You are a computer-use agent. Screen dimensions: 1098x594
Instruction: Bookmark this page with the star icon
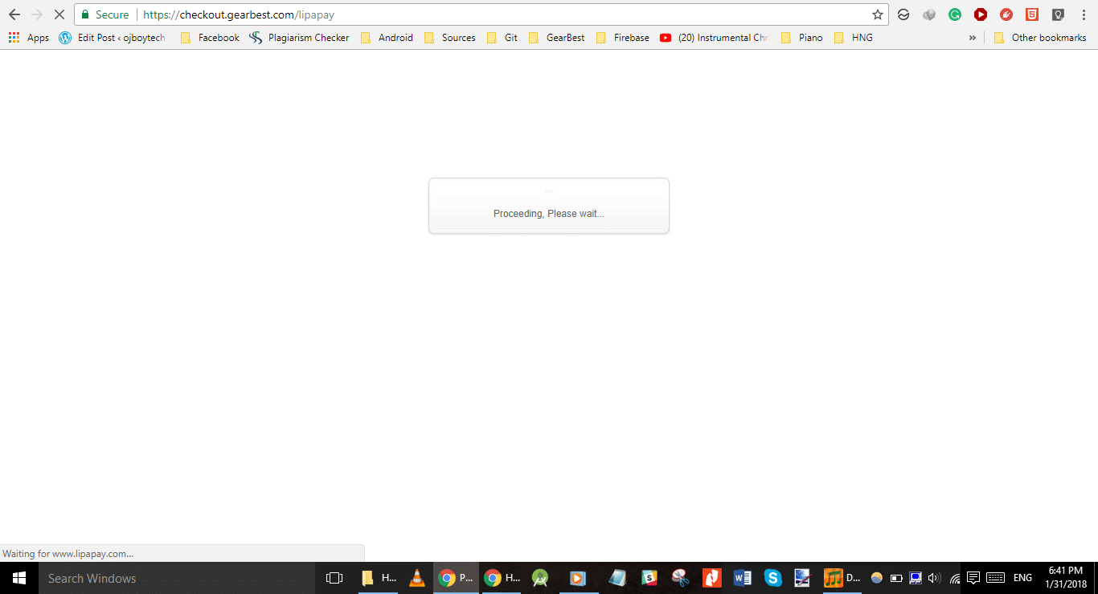pos(877,14)
